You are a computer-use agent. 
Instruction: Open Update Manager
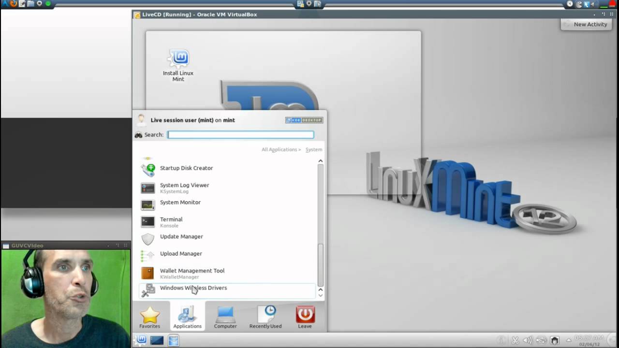click(x=227, y=239)
